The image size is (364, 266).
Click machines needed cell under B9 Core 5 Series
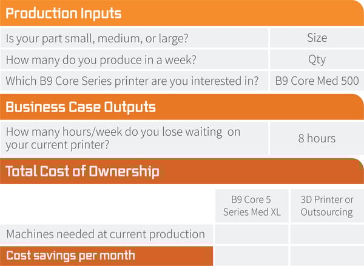252,234
